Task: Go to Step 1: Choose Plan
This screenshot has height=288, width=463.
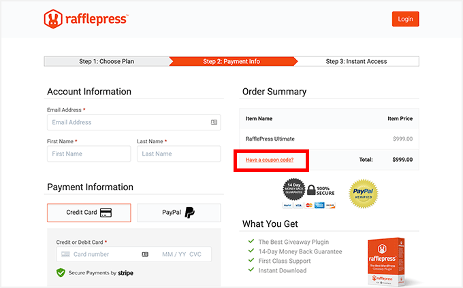Action: [x=106, y=61]
